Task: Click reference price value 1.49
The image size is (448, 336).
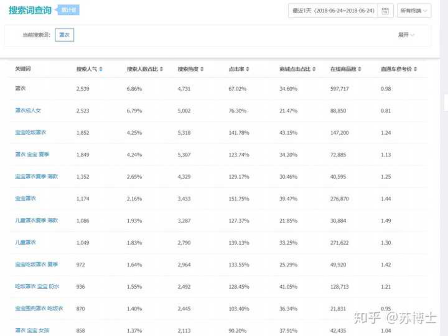Action: [x=386, y=220]
